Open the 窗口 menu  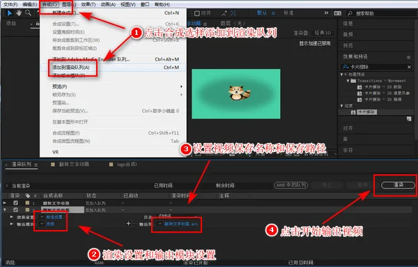(145, 4)
